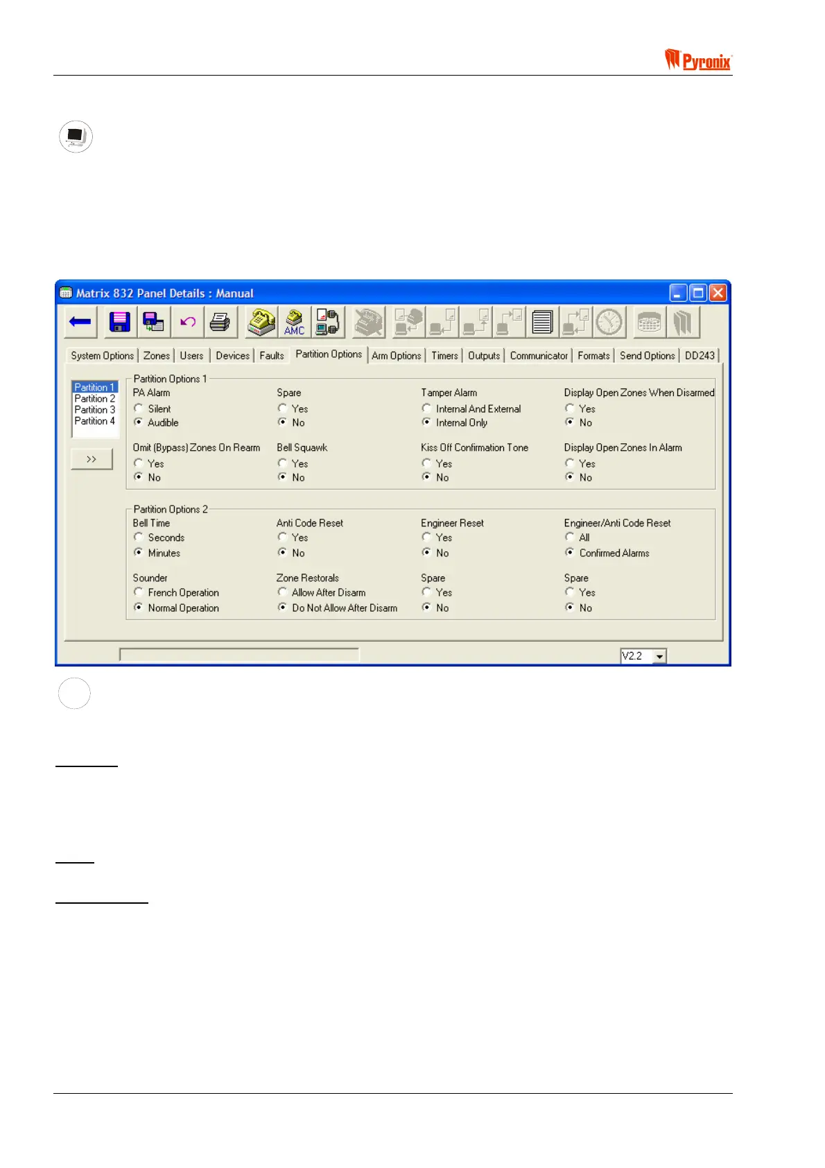Click the blue back arrow toolbar icon
This screenshot has width=825, height=1168.
(80, 323)
